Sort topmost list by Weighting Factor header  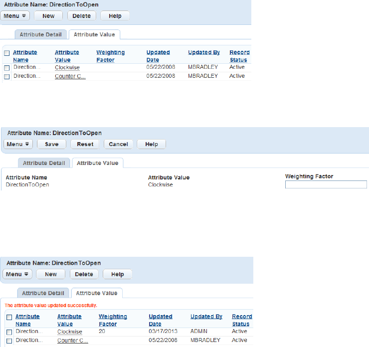(110, 56)
